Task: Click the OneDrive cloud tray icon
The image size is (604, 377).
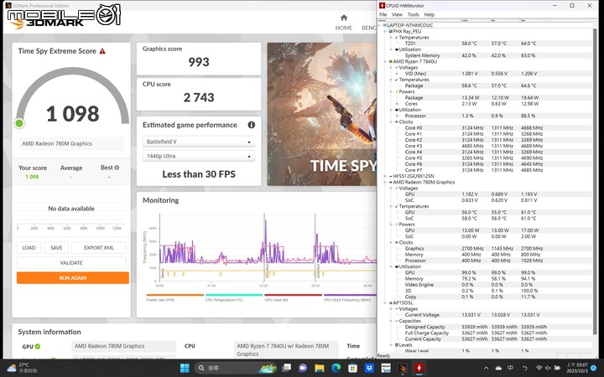Action: [498, 368]
